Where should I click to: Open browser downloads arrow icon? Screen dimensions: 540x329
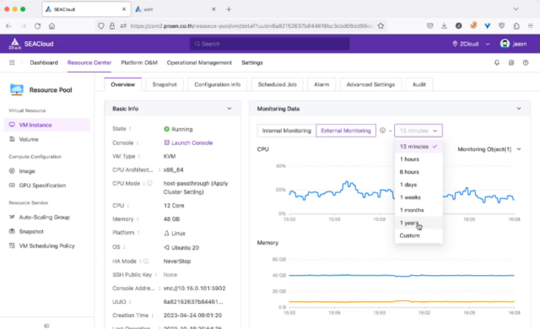[444, 26]
